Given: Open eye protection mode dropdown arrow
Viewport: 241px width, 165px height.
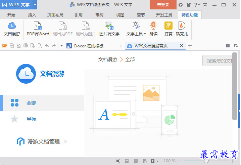Looking at the screenshot, I should 157,161.
